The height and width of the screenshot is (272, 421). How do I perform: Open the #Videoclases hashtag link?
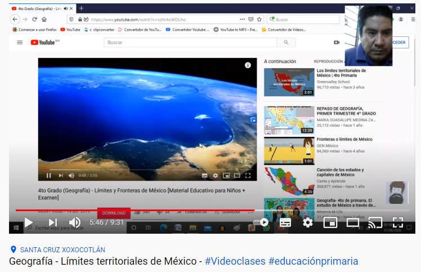click(235, 261)
